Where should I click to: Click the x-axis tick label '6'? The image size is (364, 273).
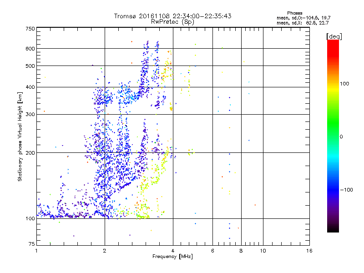pos(212,251)
